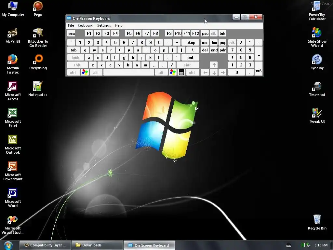Launch Pego desktop shortcut
Image resolution: width=333 pixels, height=250 pixels.
38,9
